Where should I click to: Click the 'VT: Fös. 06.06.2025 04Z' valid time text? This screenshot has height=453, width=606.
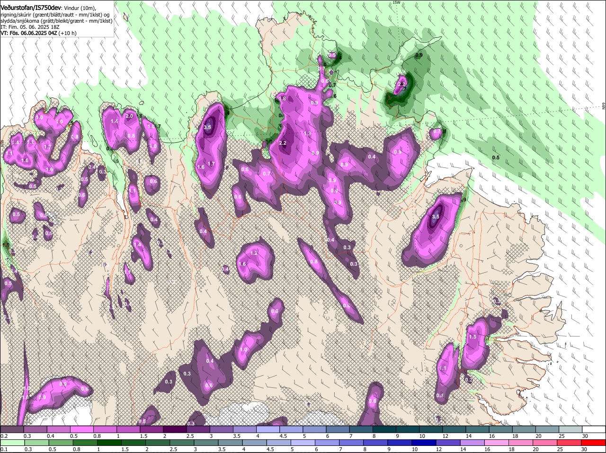tap(29, 33)
